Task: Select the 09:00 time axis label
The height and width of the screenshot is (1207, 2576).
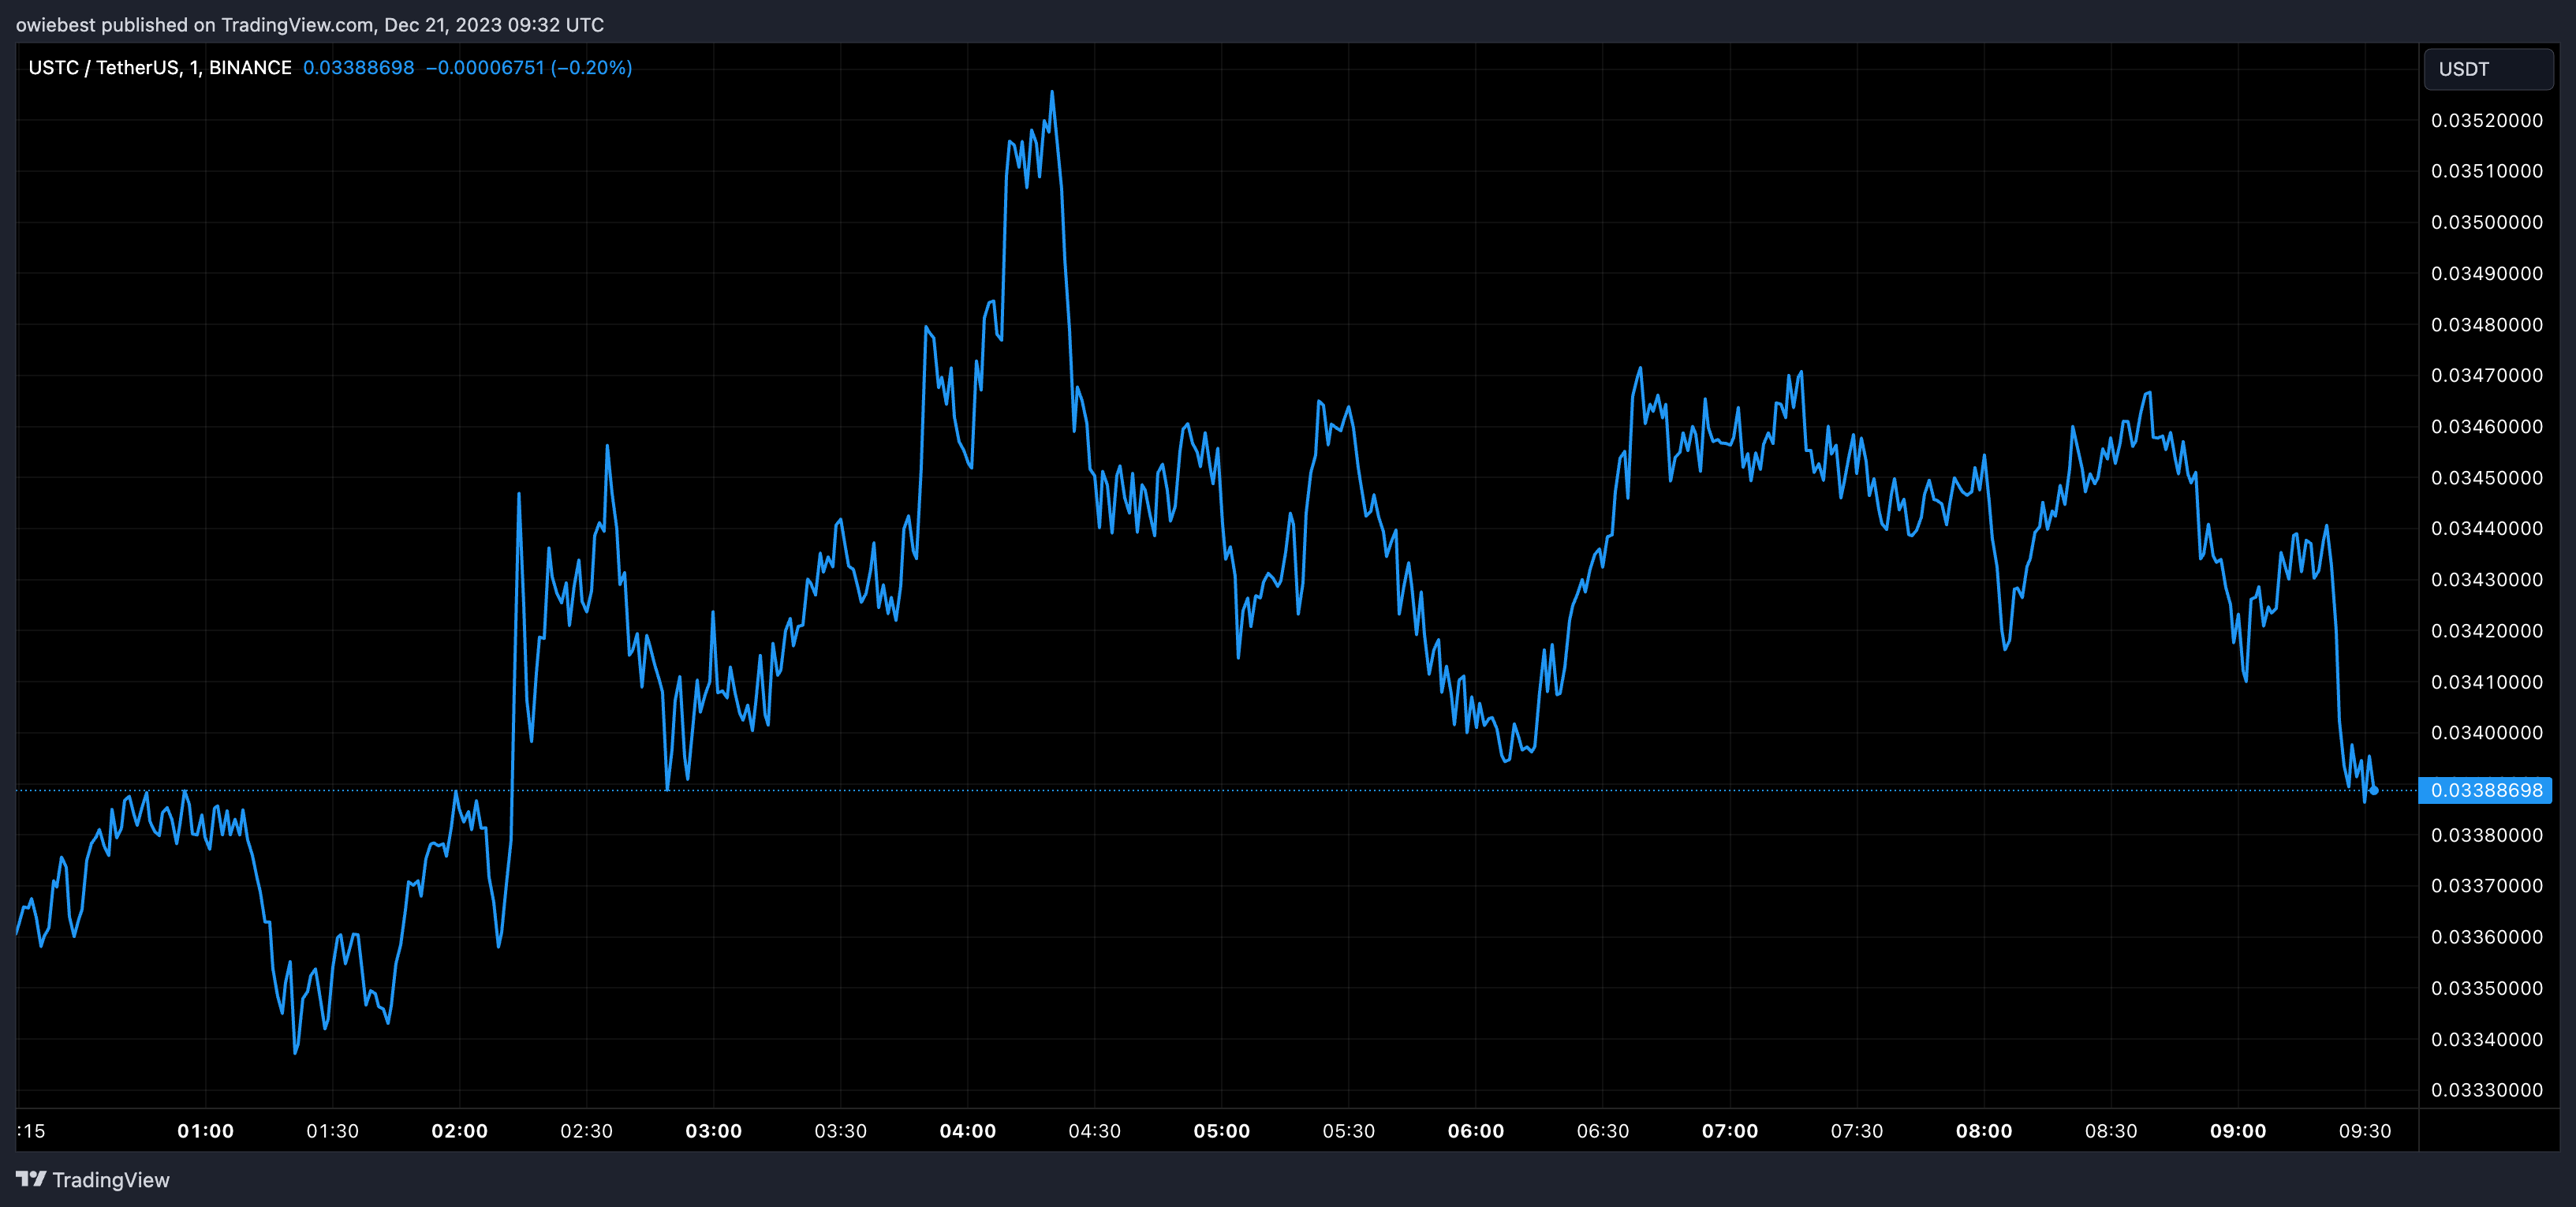Action: (x=2237, y=1131)
